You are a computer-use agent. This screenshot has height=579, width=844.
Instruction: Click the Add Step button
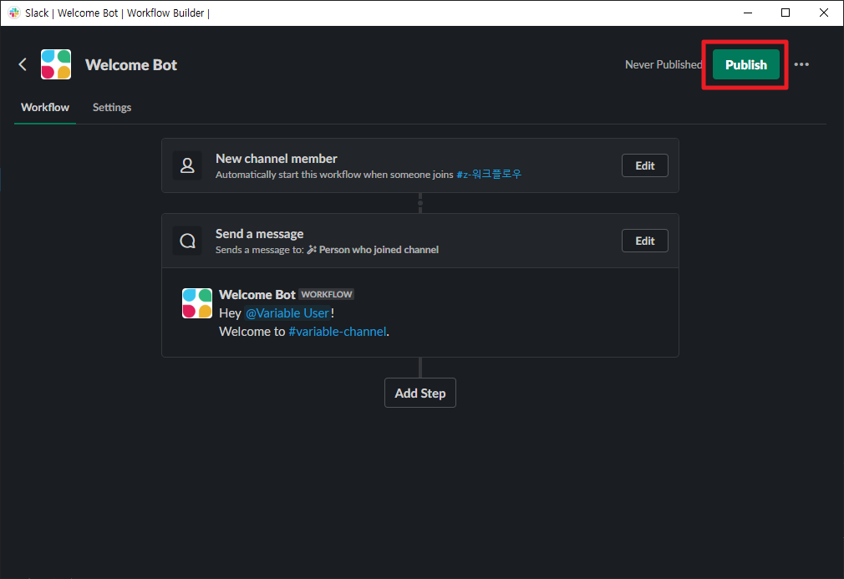pyautogui.click(x=419, y=393)
